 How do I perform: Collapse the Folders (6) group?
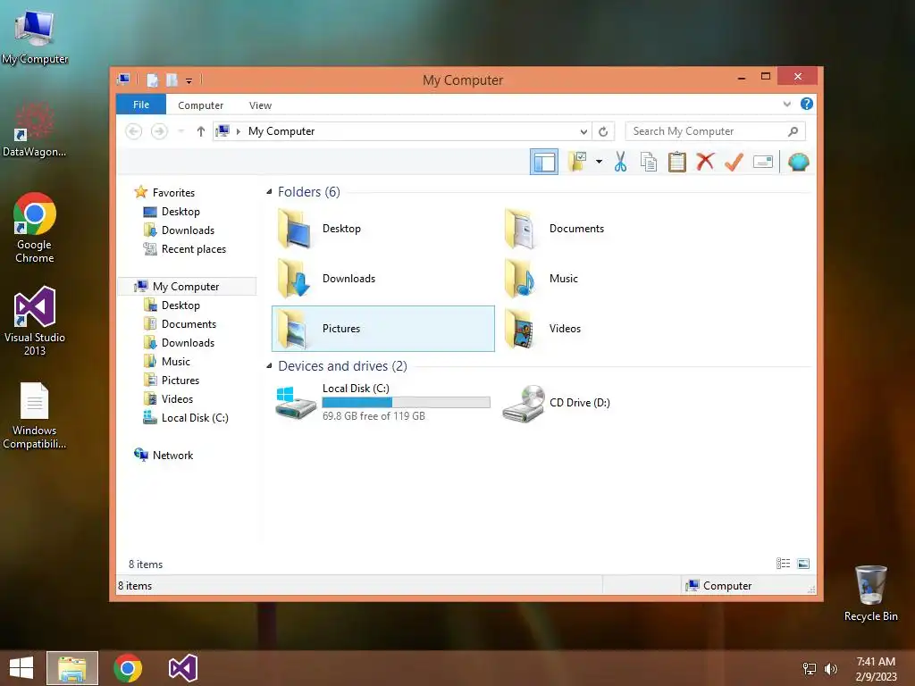[269, 191]
